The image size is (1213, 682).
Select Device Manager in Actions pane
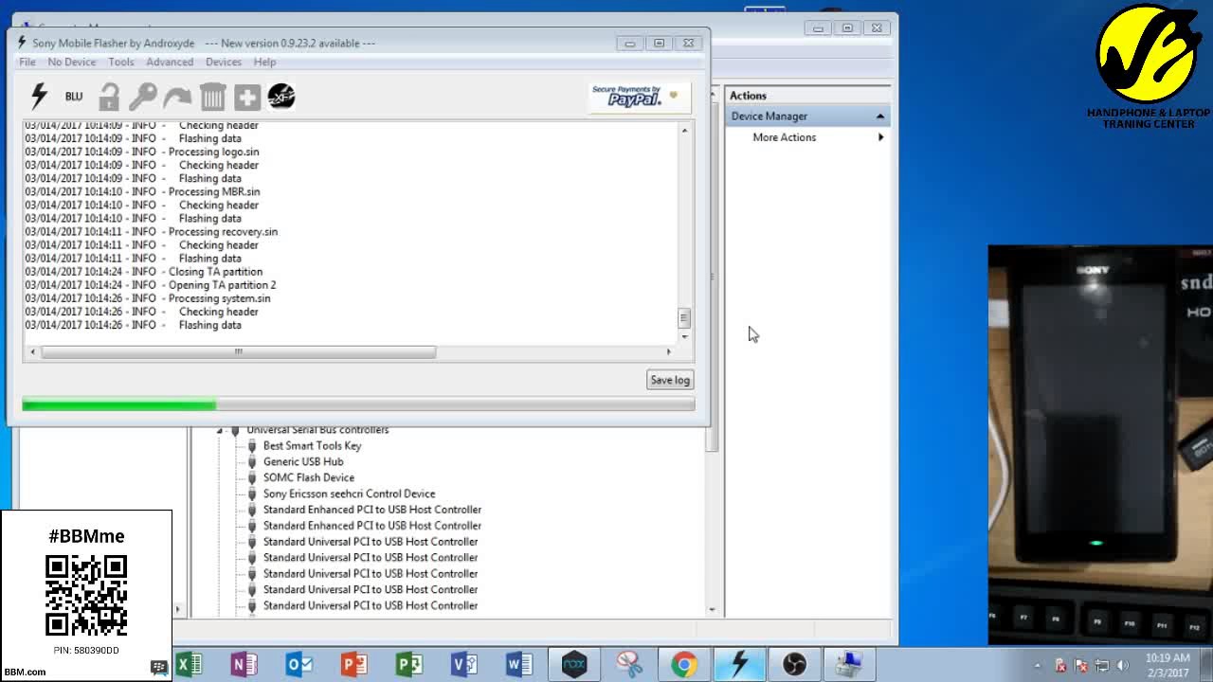pos(769,116)
